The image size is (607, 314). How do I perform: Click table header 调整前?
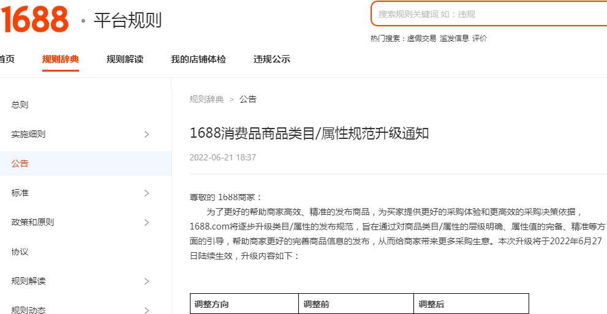[316, 304]
